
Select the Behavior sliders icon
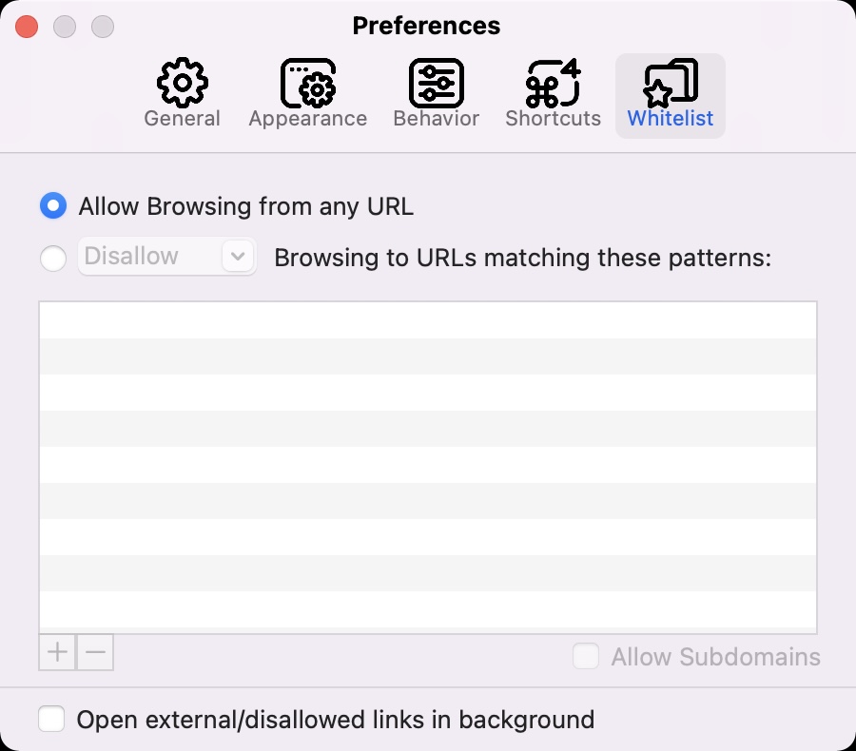(x=436, y=83)
